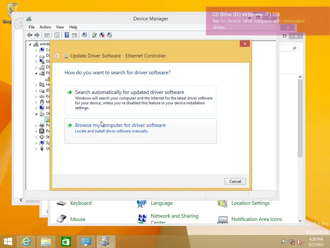
Task: Expand the Monitors category node
Action: pyautogui.click(x=36, y=108)
